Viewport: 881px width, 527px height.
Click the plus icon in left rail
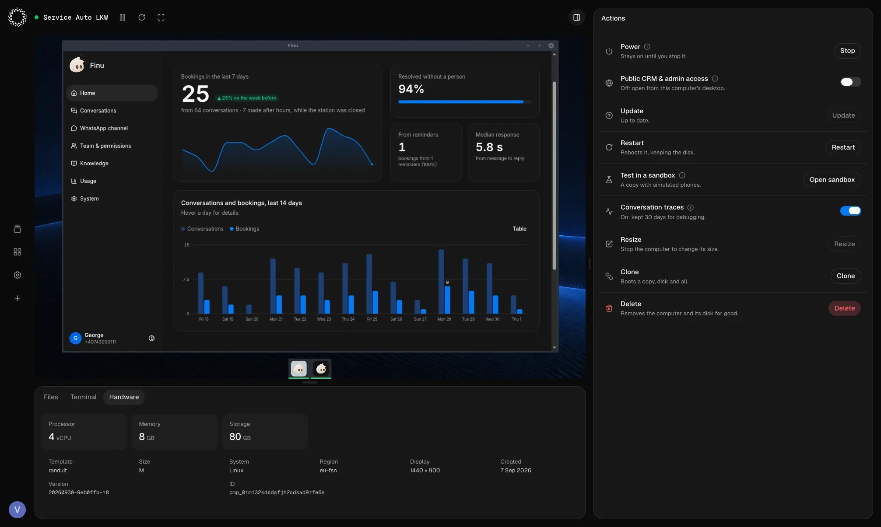18,298
